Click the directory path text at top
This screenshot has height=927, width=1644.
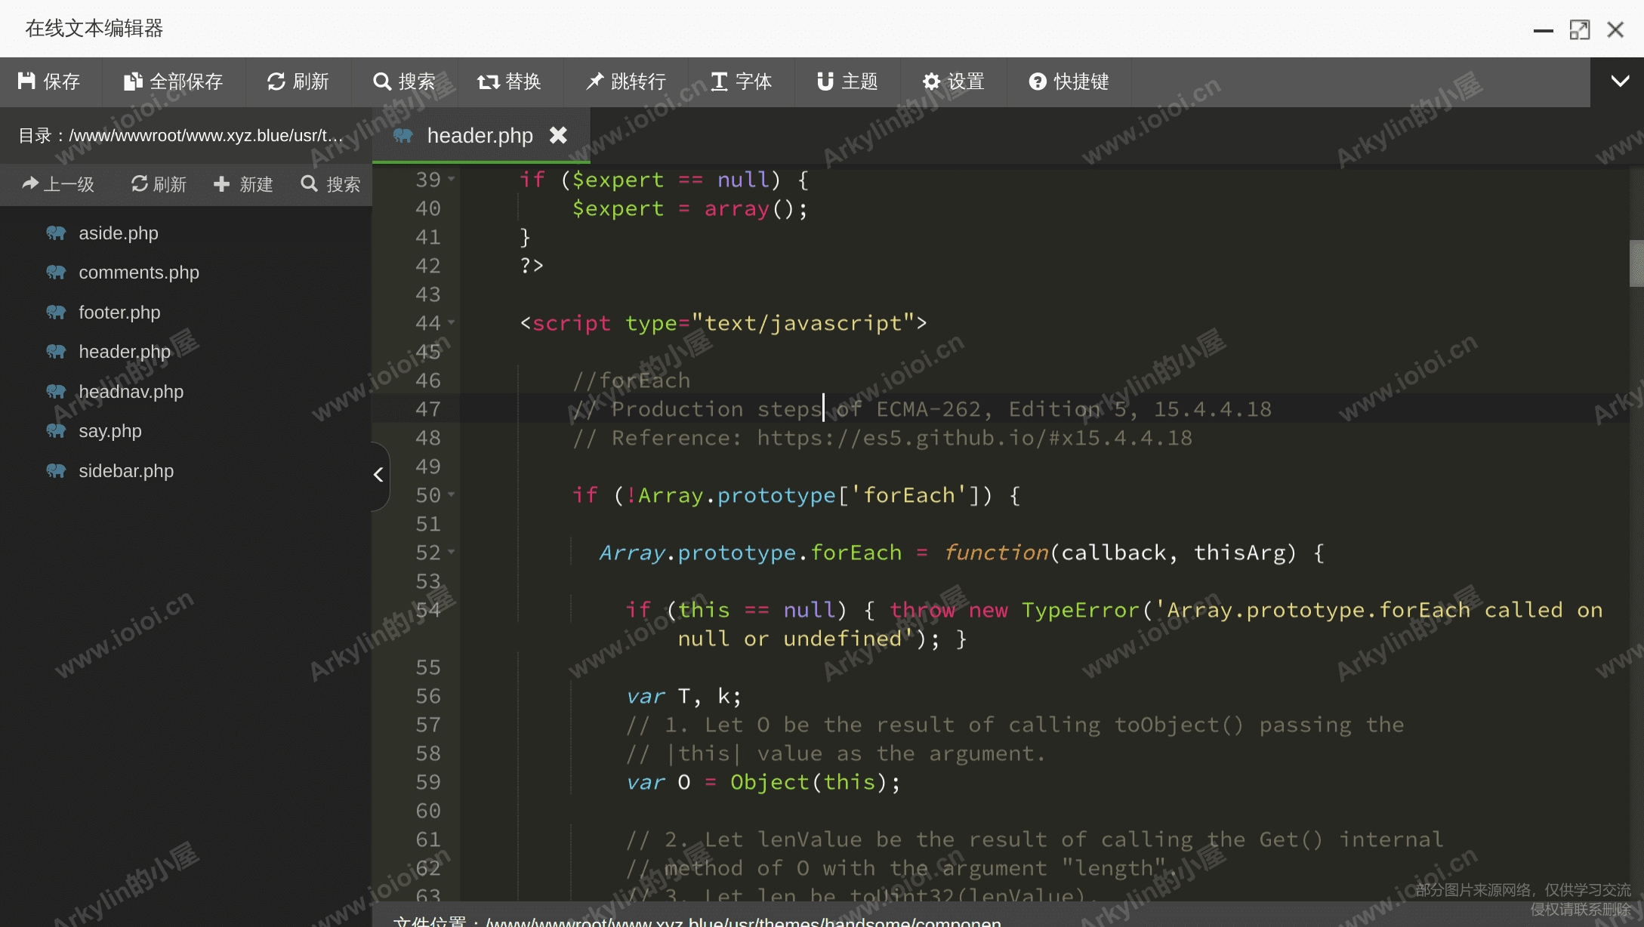pos(181,136)
